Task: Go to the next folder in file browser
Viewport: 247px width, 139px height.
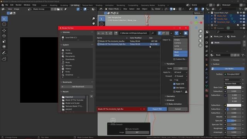Action: 103,33
